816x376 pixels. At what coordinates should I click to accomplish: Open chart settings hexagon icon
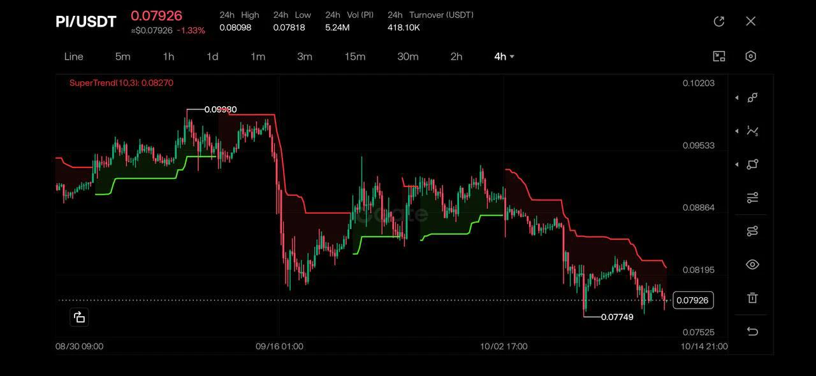click(751, 57)
